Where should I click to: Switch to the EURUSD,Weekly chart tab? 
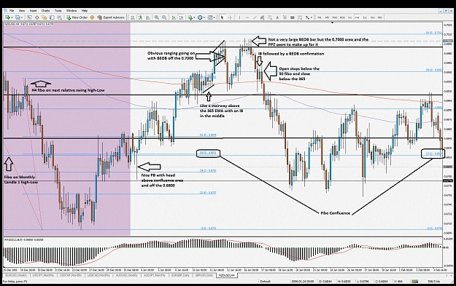click(x=16, y=275)
